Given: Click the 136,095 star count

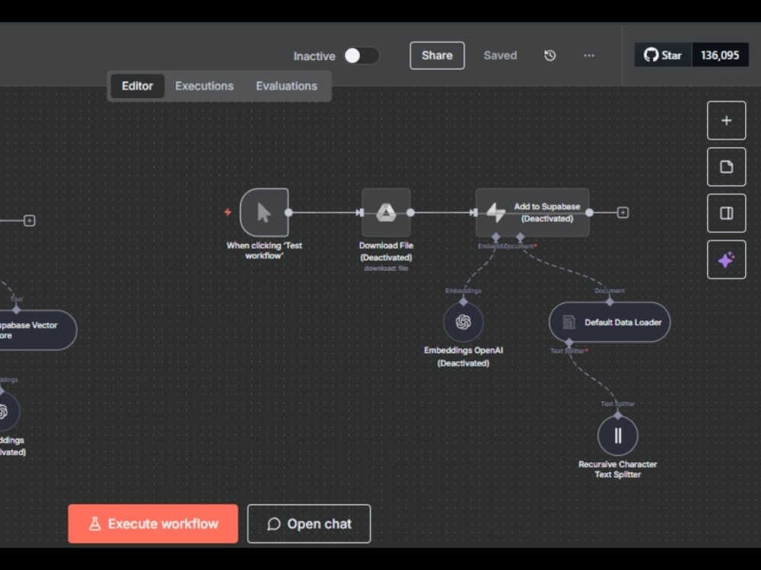Looking at the screenshot, I should pos(720,55).
